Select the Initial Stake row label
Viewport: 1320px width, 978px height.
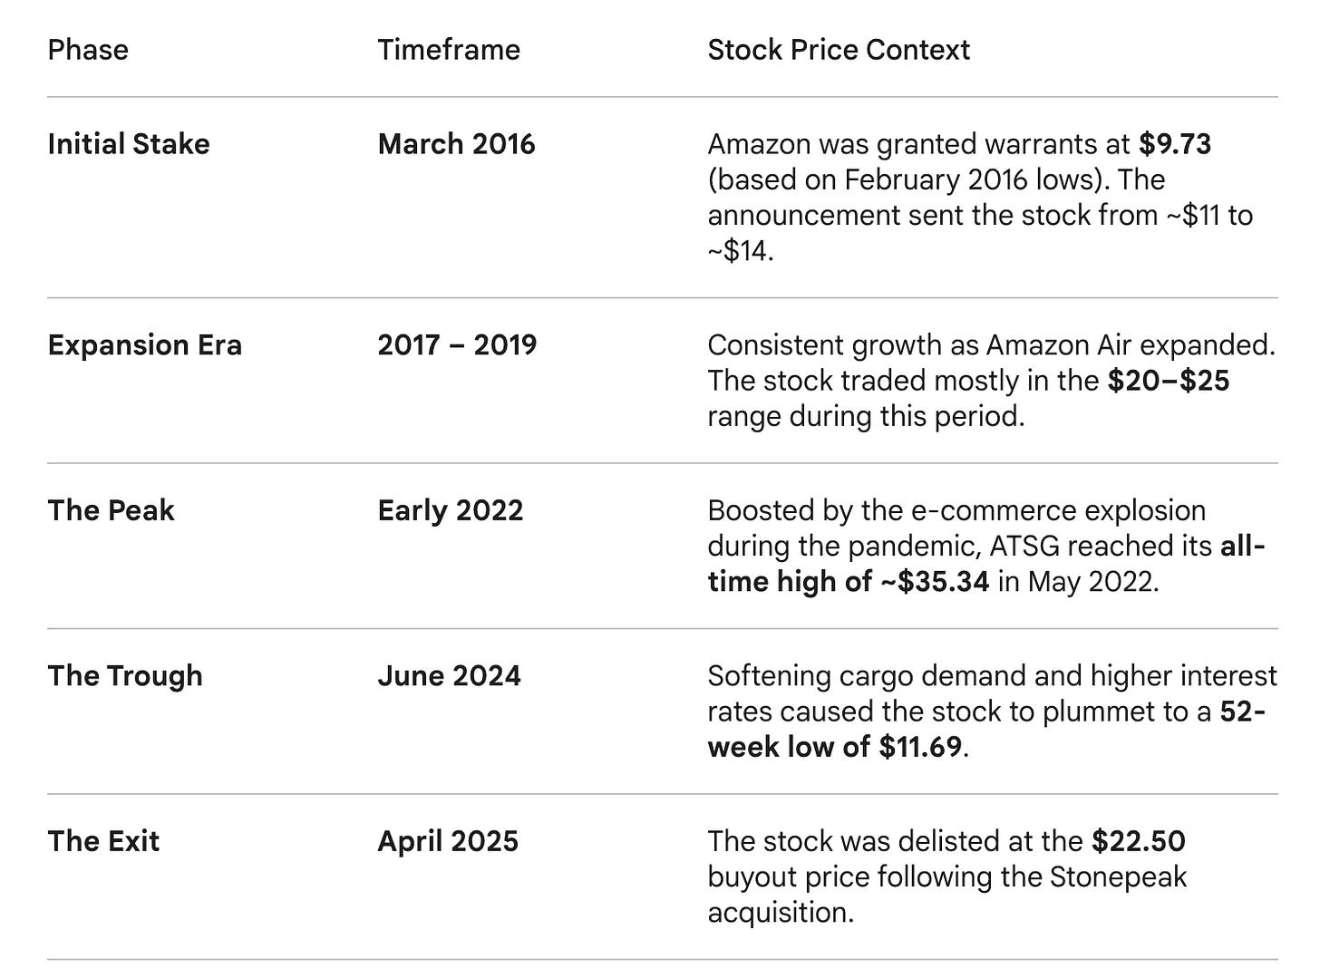[x=129, y=144]
